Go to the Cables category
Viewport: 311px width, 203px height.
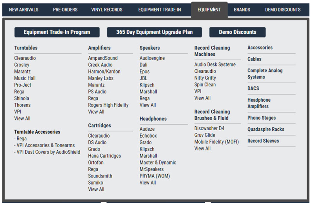coord(254,59)
